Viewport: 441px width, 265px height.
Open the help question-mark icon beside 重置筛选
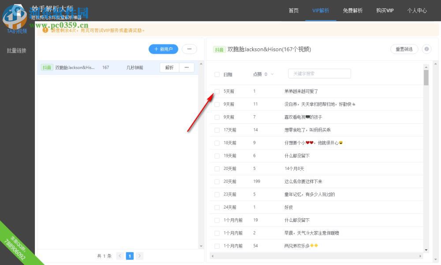tap(426, 49)
